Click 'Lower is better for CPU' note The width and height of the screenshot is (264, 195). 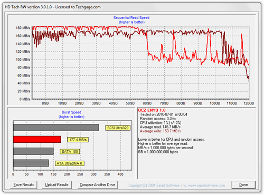click(x=171, y=140)
